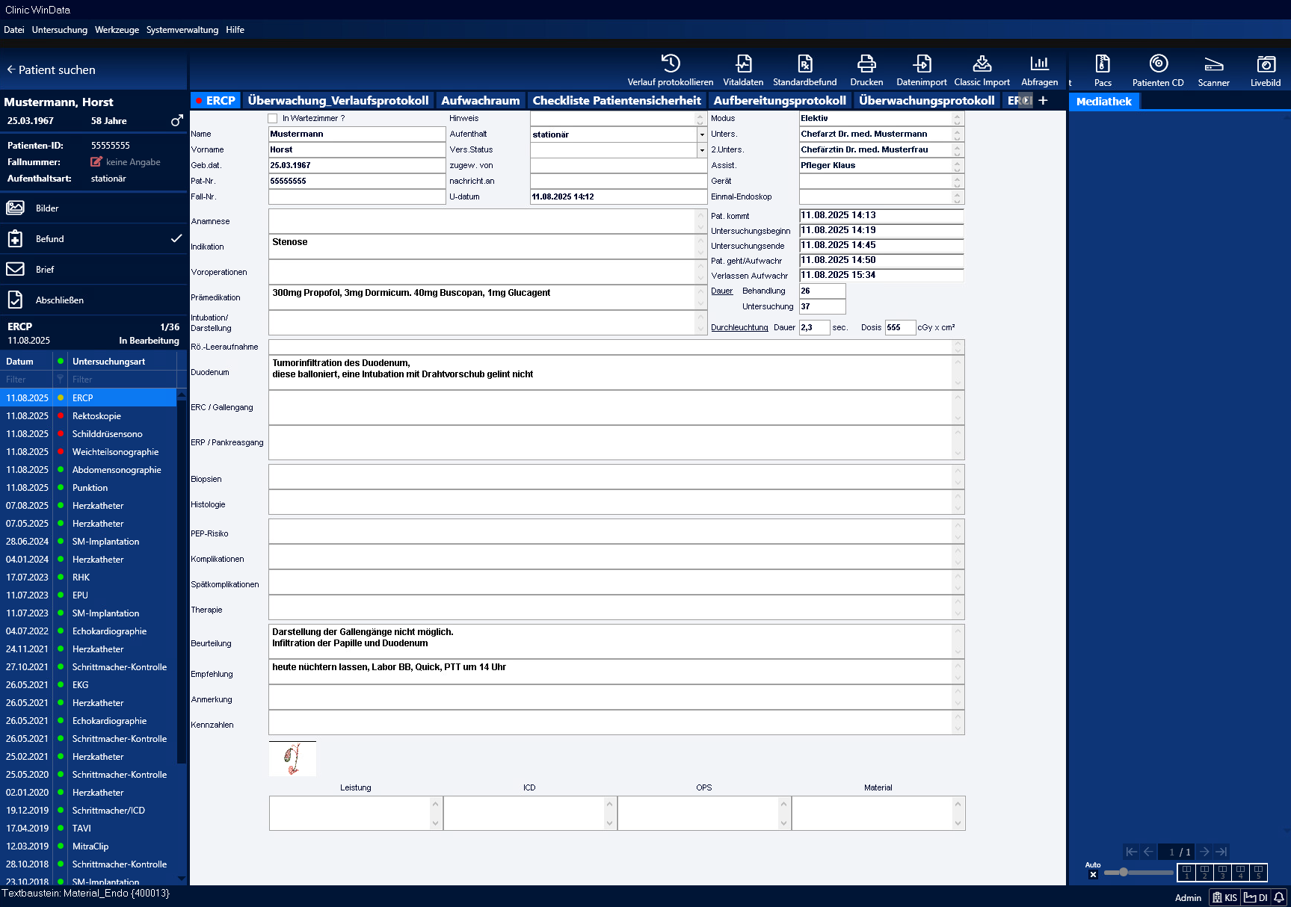Expand the Aufenthalt dropdown
Viewport: 1291px width, 907px height.
tap(701, 134)
